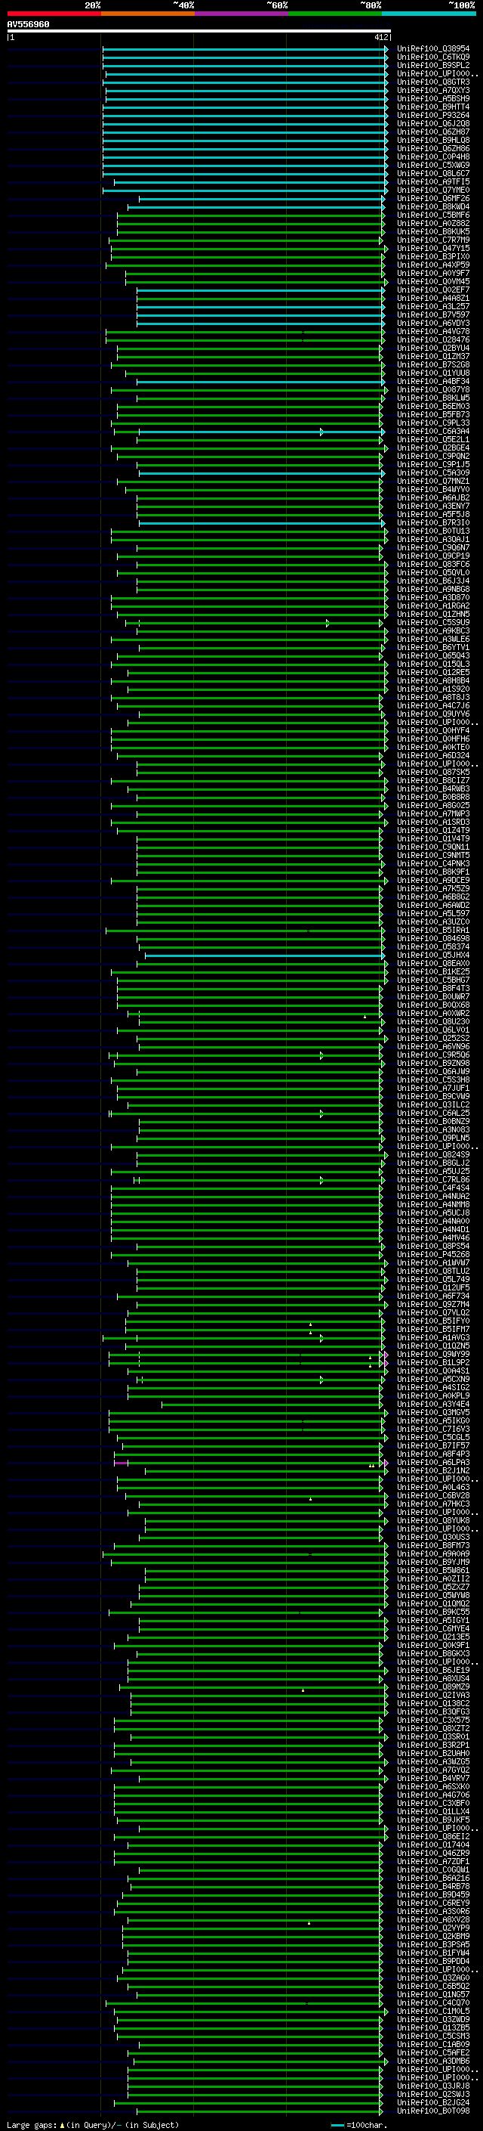Screen dimensions: 483x2131
Task: Select the query name AV556960
Action: click(28, 25)
